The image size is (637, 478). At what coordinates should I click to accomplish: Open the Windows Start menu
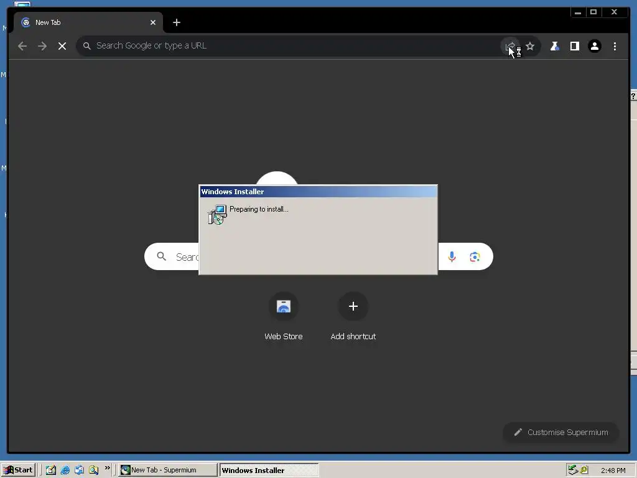click(18, 470)
